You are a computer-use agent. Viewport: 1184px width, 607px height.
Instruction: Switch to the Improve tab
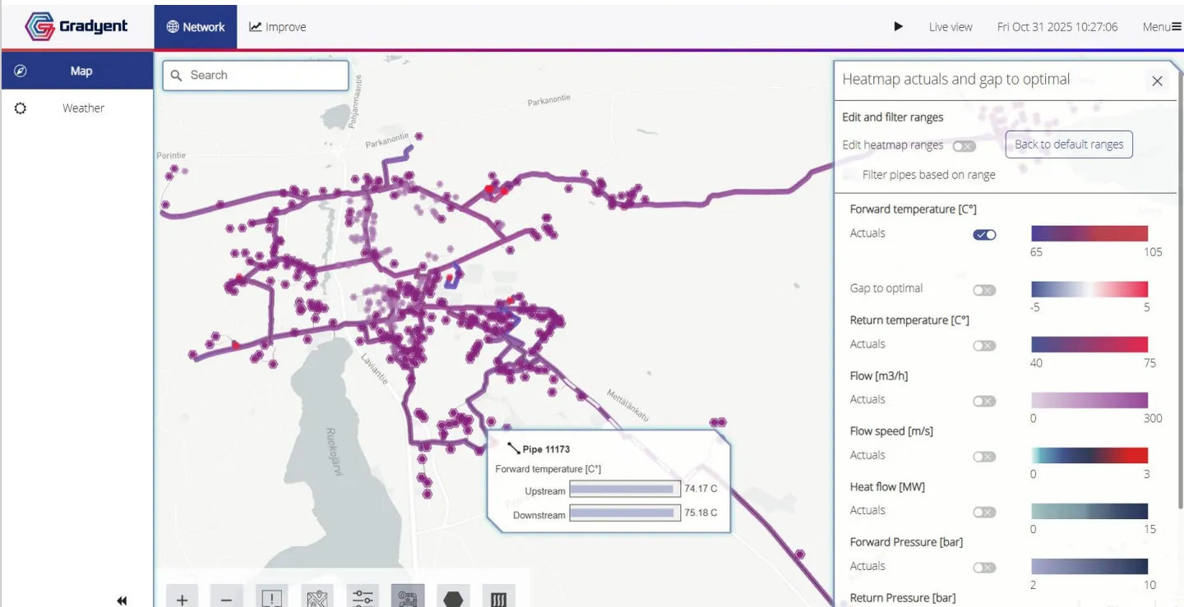[278, 27]
